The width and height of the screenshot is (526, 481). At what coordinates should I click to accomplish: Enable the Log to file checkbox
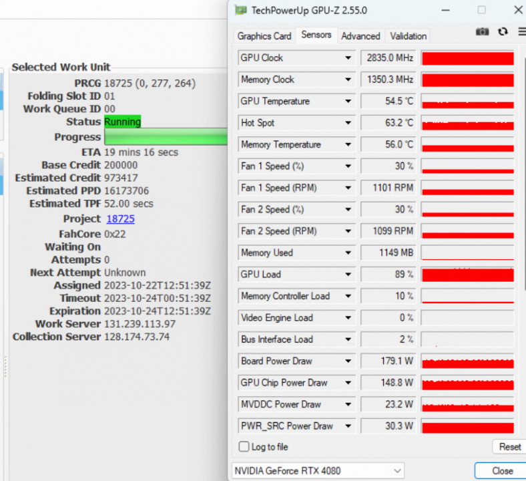(x=244, y=446)
